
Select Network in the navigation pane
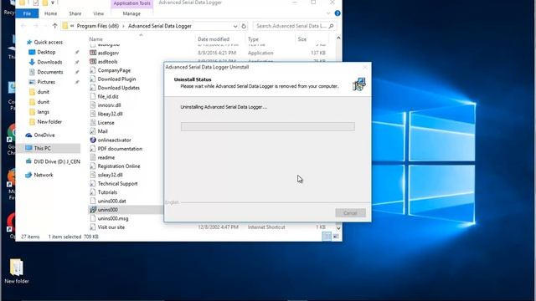pos(44,175)
